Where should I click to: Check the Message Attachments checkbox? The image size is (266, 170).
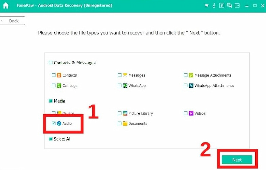pyautogui.click(x=186, y=75)
